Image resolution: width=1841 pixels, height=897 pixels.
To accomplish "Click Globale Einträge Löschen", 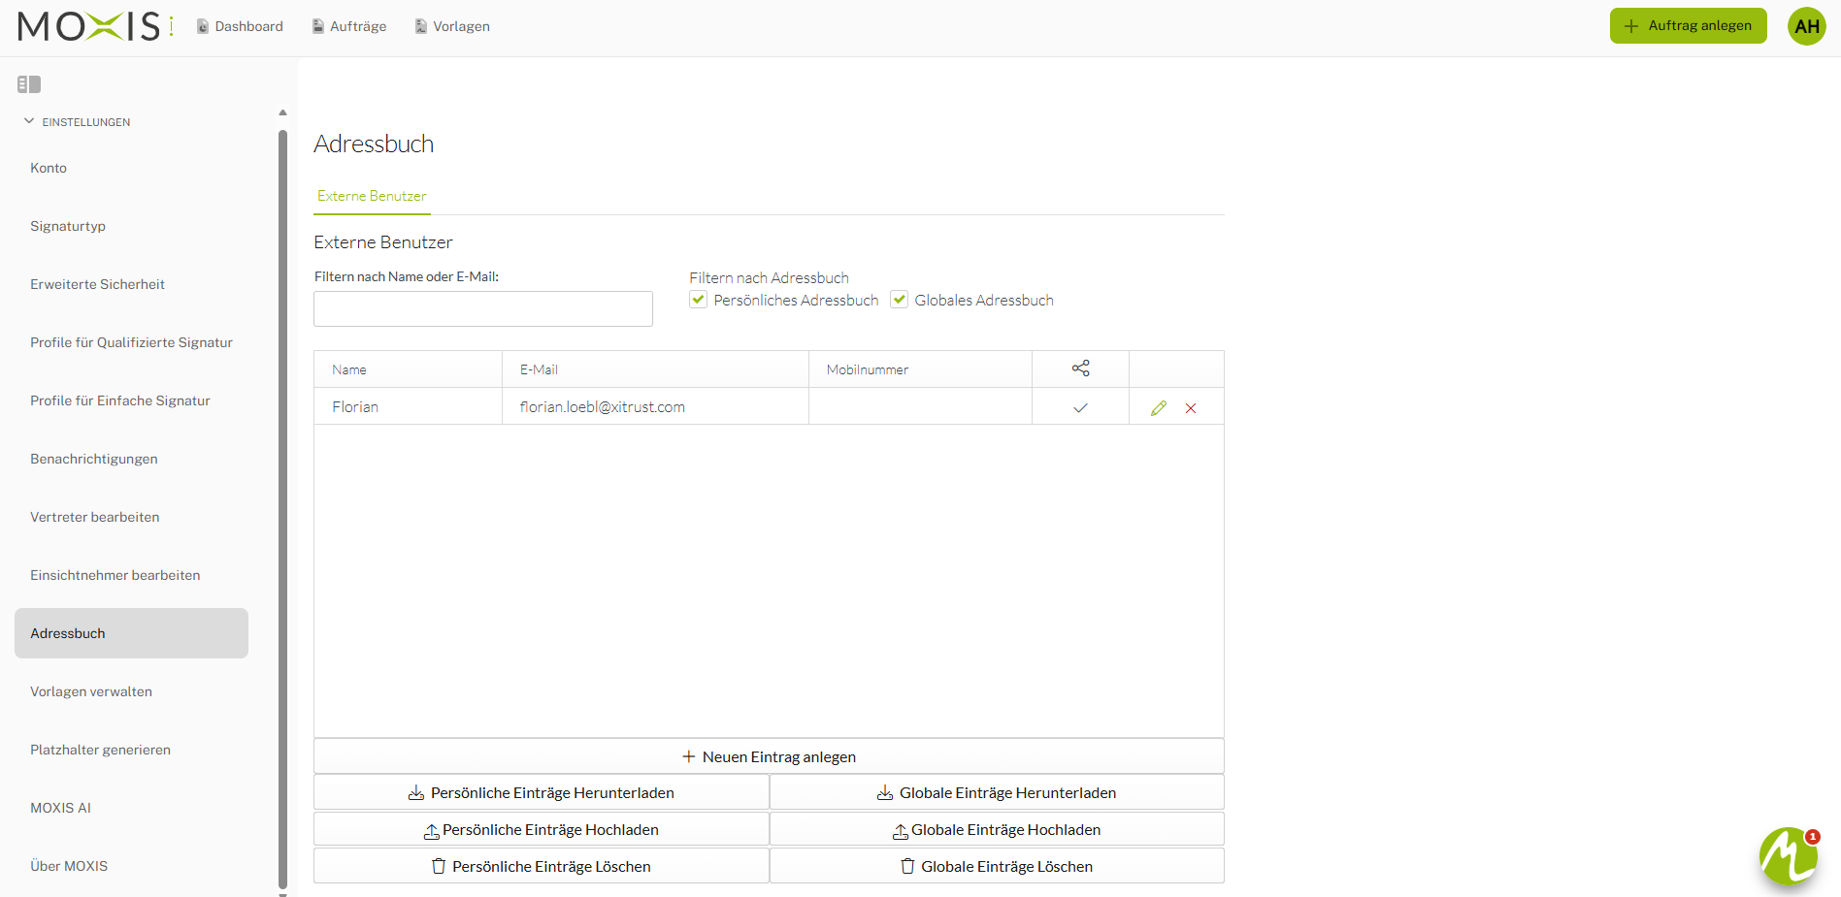I will pyautogui.click(x=997, y=867).
